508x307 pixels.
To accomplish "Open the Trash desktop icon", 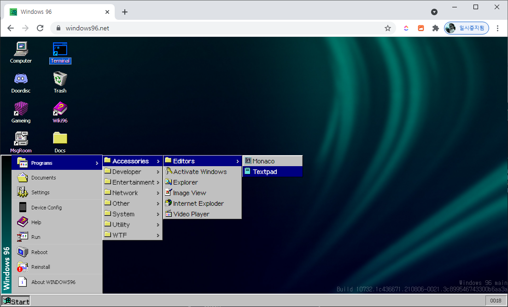I will 60,83.
